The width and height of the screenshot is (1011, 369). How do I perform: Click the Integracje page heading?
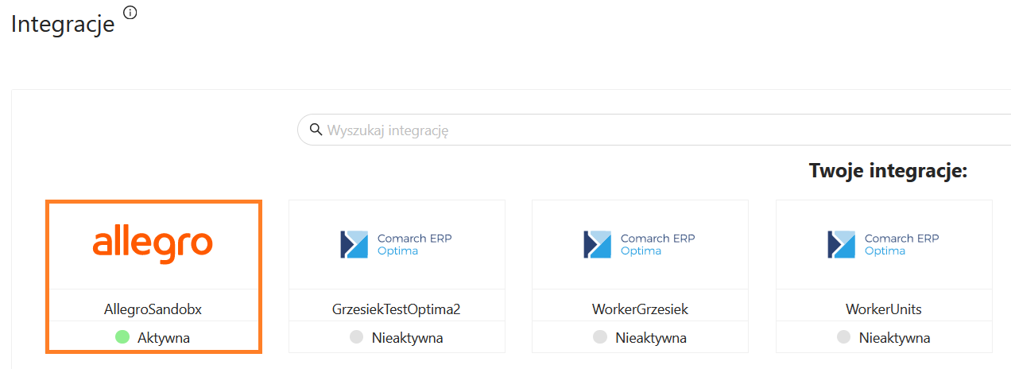63,24
